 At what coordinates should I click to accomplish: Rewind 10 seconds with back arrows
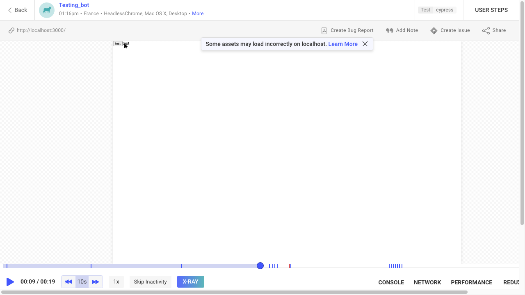tap(68, 282)
